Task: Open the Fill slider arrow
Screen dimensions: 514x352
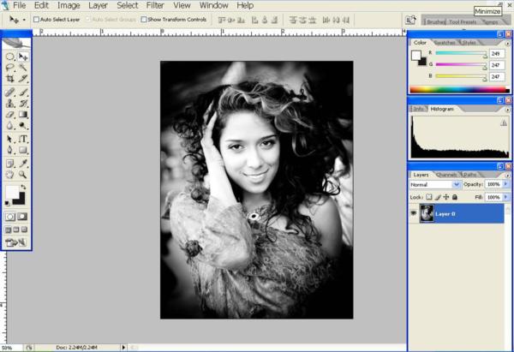Action: 505,197
